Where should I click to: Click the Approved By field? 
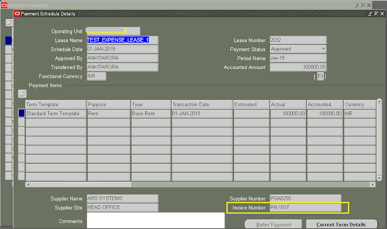122,58
